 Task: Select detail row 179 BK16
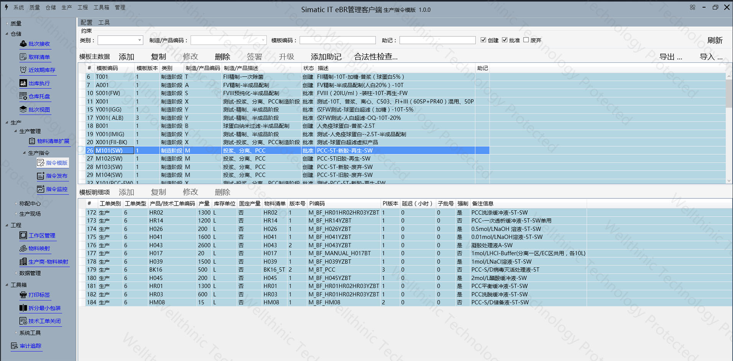[332, 270]
